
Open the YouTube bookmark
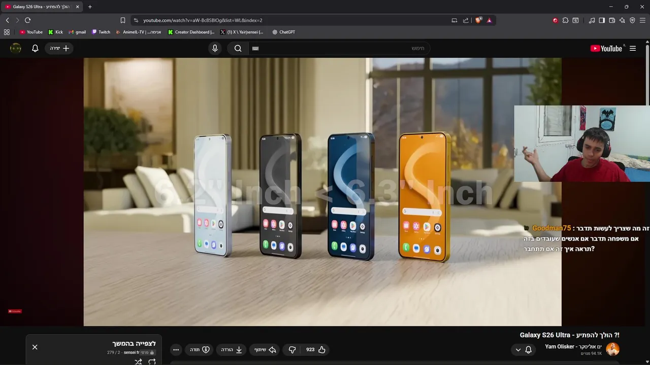coord(31,32)
